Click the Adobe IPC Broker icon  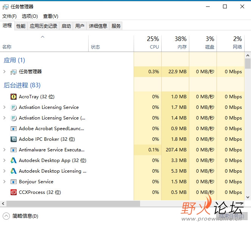(14, 139)
